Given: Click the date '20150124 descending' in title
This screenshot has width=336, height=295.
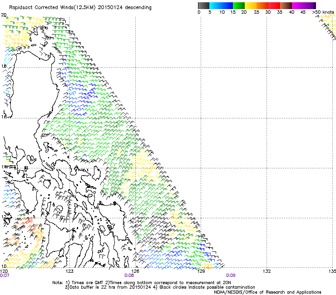Looking at the screenshot, I should [x=125, y=8].
